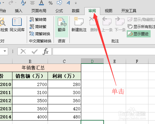The image size is (155, 124).
Task: Go to previous comment 上一条
Action: [x=107, y=24]
